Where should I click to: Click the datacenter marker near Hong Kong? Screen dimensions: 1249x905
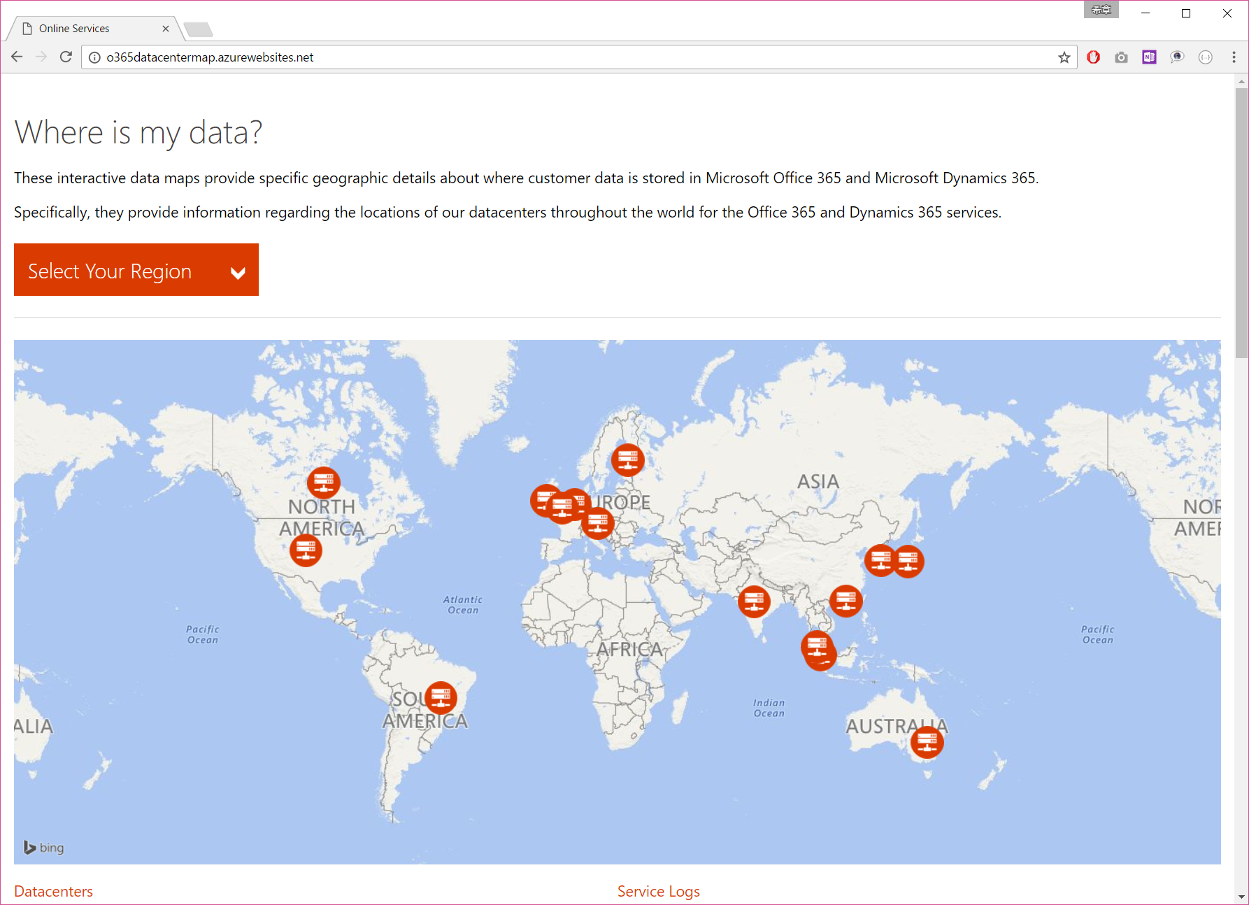845,600
